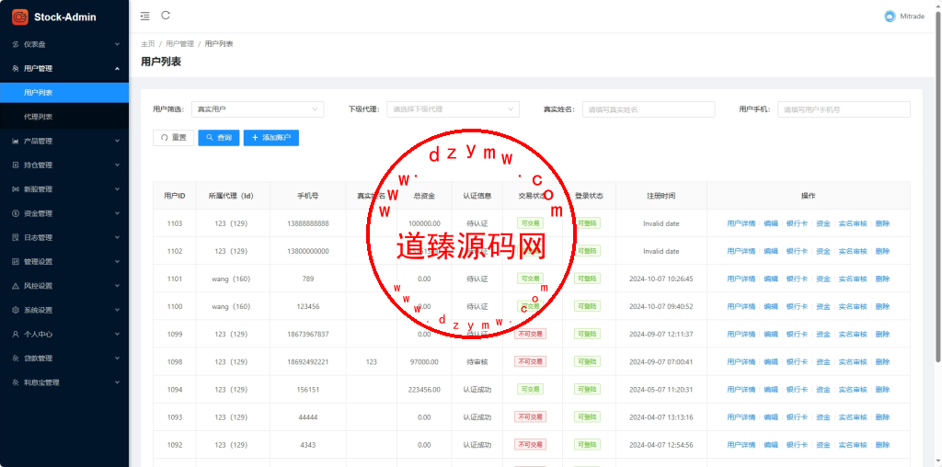The height and width of the screenshot is (467, 942).
Task: Click the 重置 reset button
Action: [x=174, y=138]
